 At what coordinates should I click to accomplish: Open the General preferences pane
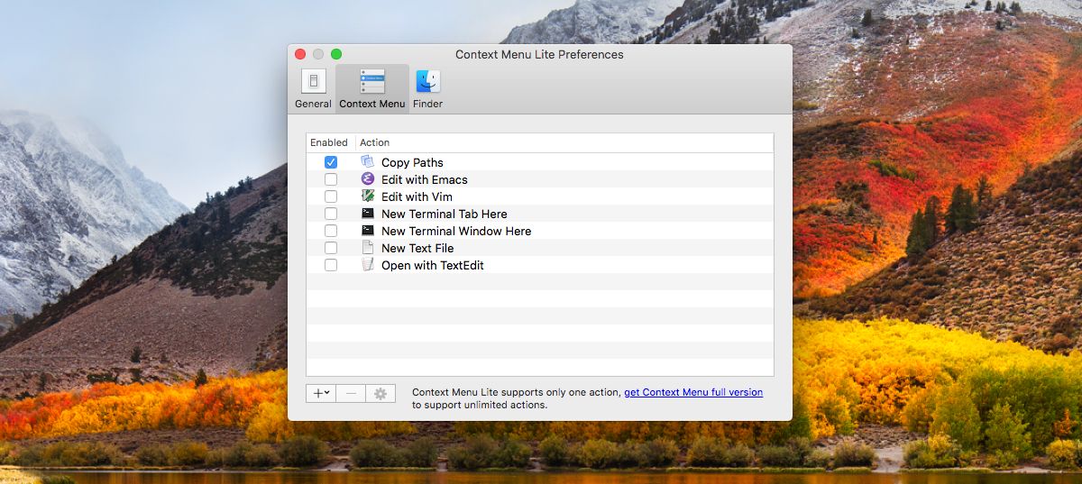click(313, 88)
